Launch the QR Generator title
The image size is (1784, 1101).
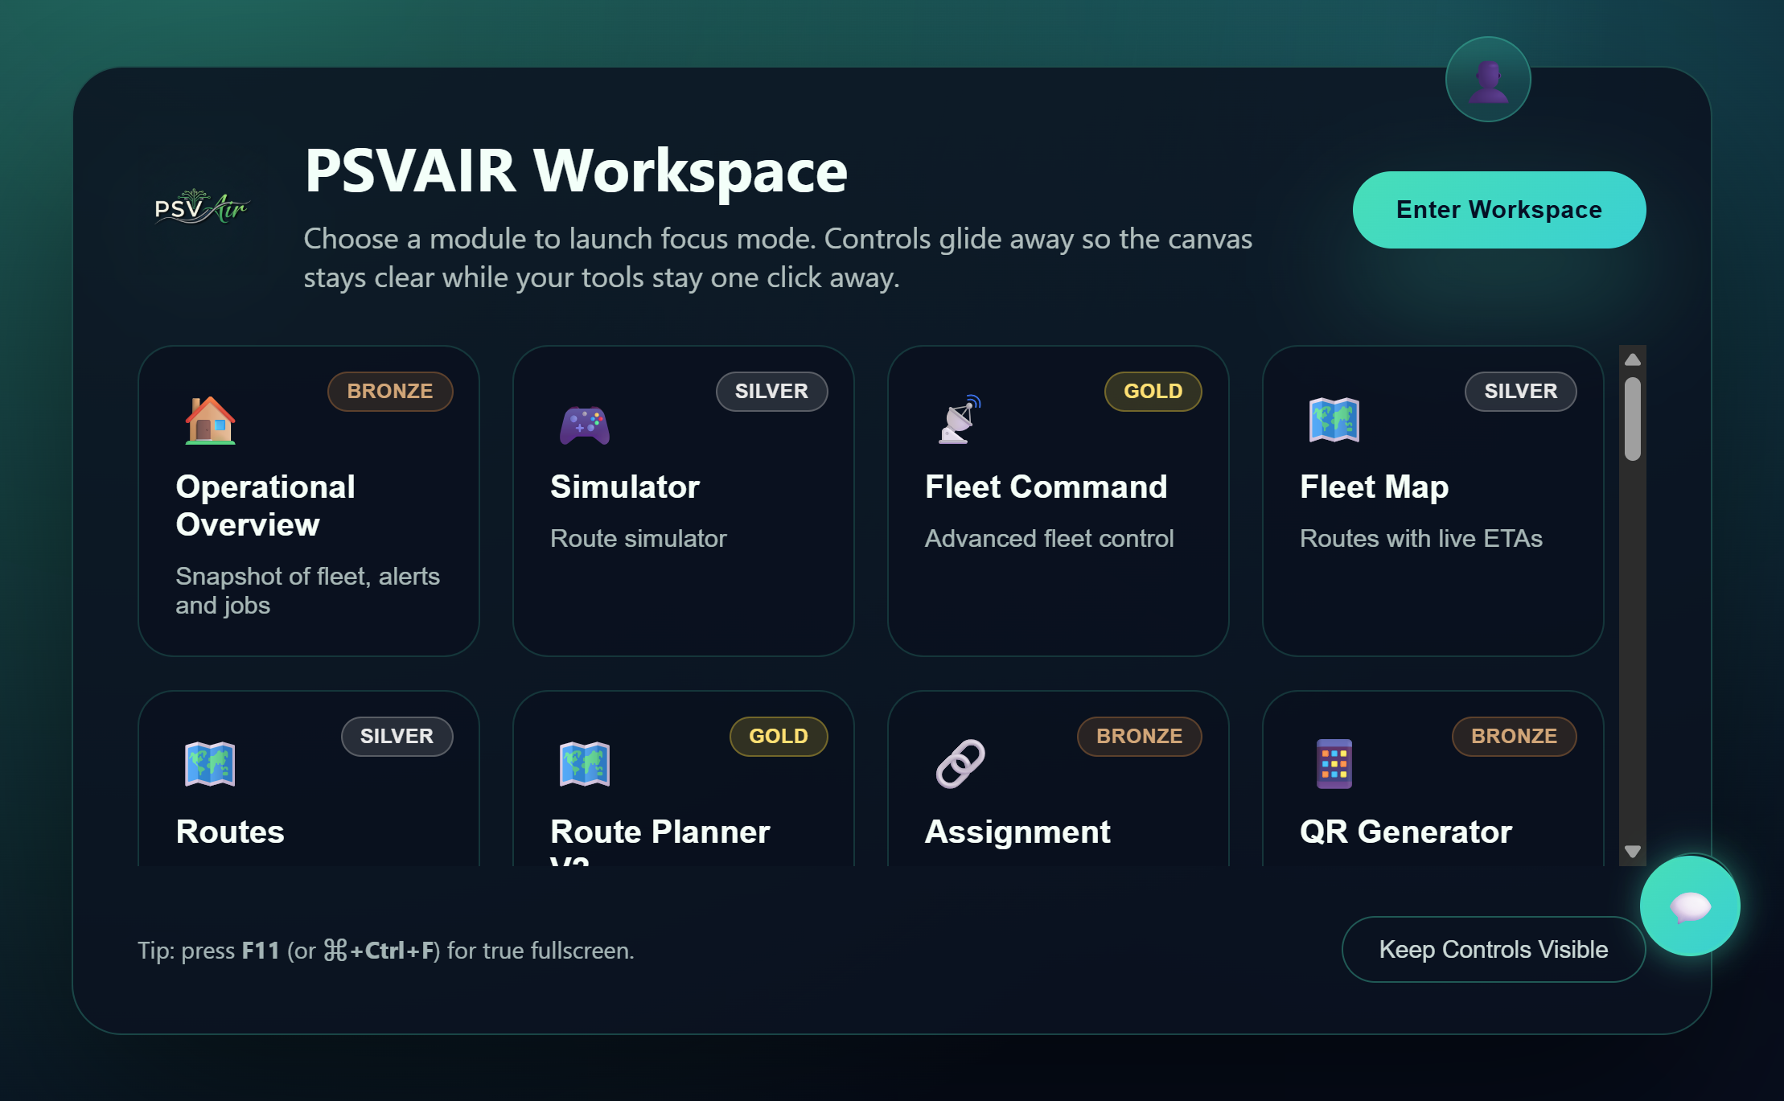[1406, 832]
